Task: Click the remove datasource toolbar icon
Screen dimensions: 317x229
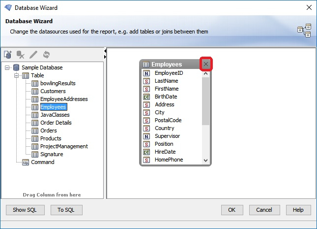Action: coord(21,55)
